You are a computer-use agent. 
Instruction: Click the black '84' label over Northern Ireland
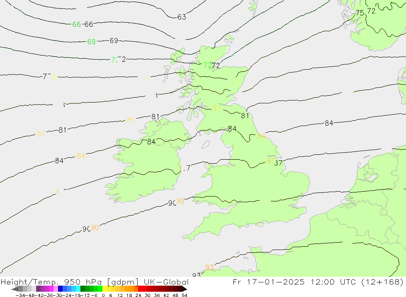tap(151, 142)
